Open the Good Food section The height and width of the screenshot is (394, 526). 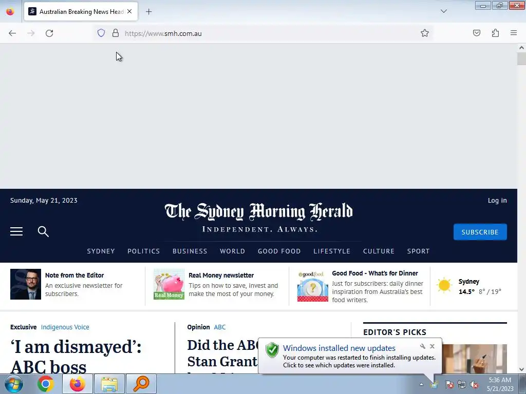pos(279,251)
